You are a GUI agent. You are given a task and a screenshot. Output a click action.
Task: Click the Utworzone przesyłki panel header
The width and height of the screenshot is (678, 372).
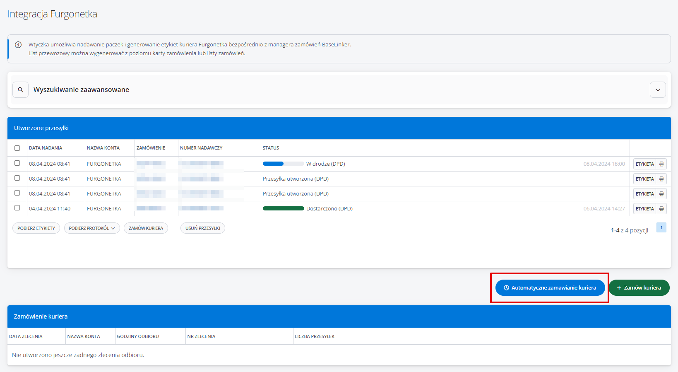pos(339,128)
